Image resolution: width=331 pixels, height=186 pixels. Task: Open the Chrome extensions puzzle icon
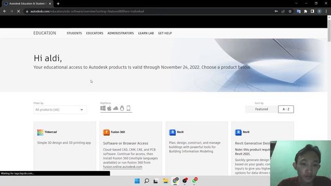[x=306, y=11]
